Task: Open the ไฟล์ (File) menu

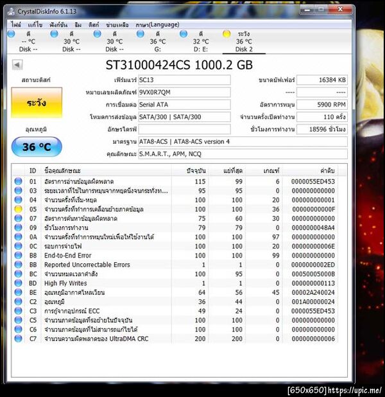Action: (16, 24)
